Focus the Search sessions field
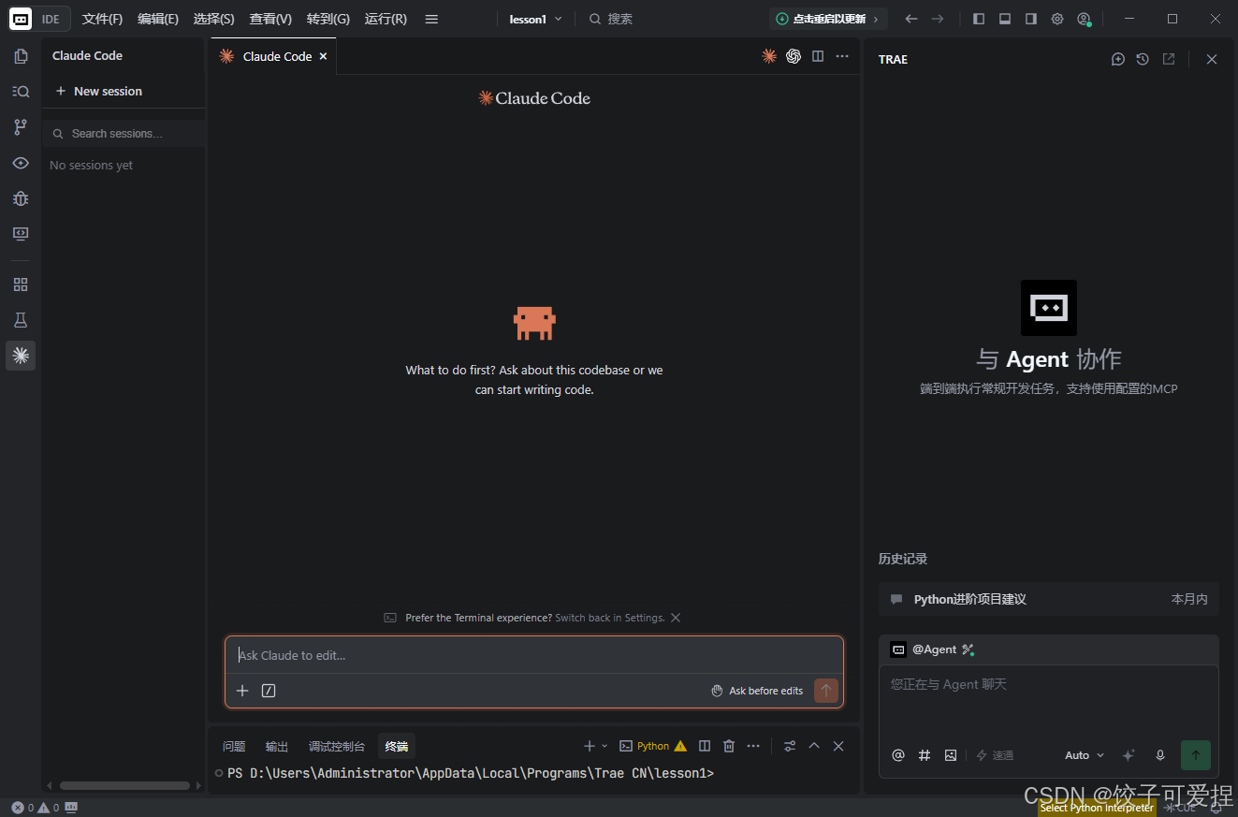The width and height of the screenshot is (1238, 817). coord(124,134)
